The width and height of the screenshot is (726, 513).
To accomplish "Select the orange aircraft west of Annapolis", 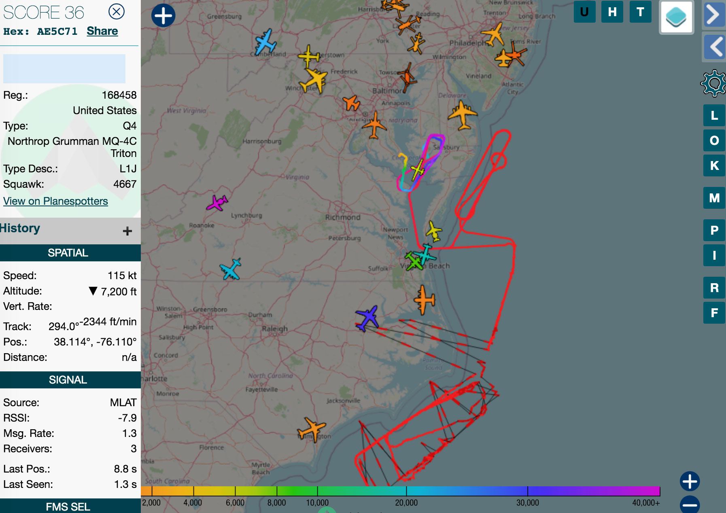I will click(x=351, y=103).
